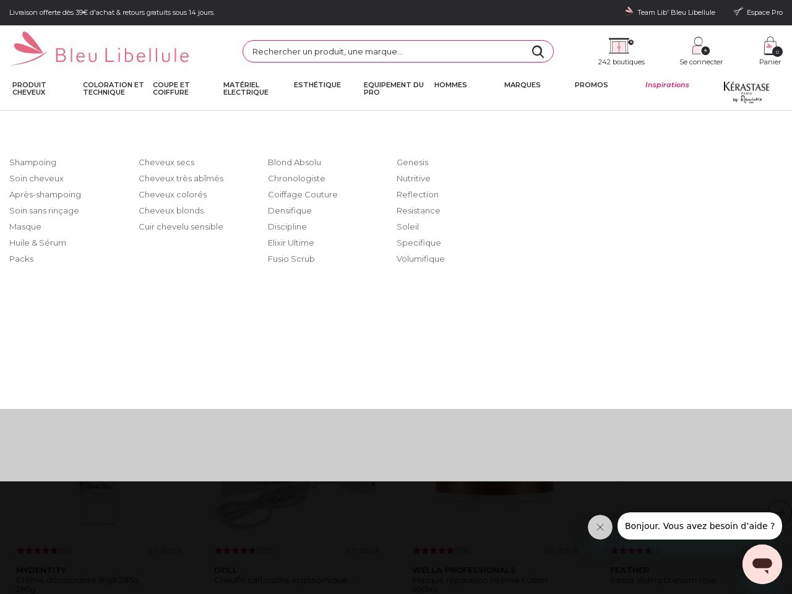This screenshot has width=792, height=594.
Task: Select Soin sans rinçage link
Action: click(44, 210)
